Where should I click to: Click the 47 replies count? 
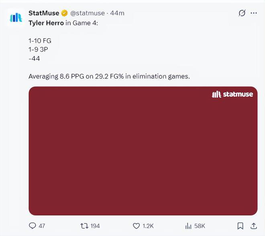click(x=42, y=226)
